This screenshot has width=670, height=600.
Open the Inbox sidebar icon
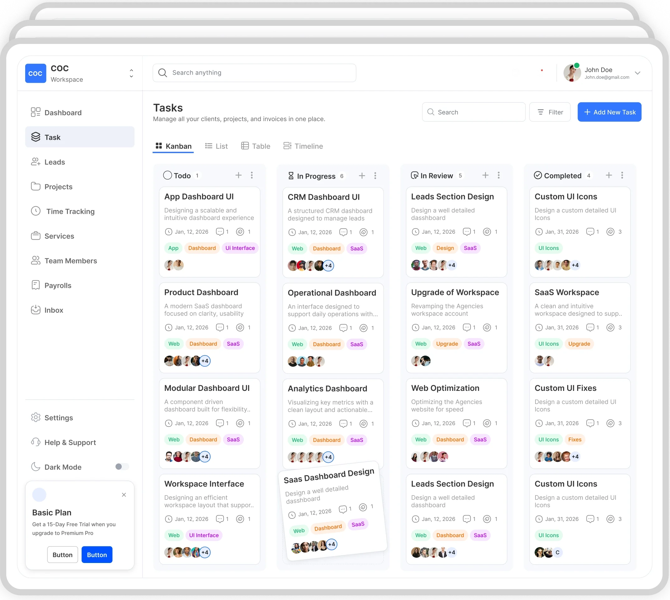tap(35, 310)
